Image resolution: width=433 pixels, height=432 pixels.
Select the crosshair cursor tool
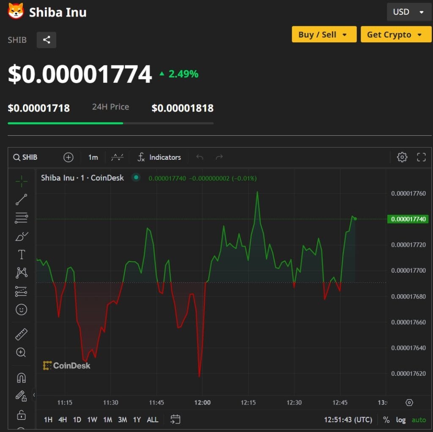pos(21,181)
